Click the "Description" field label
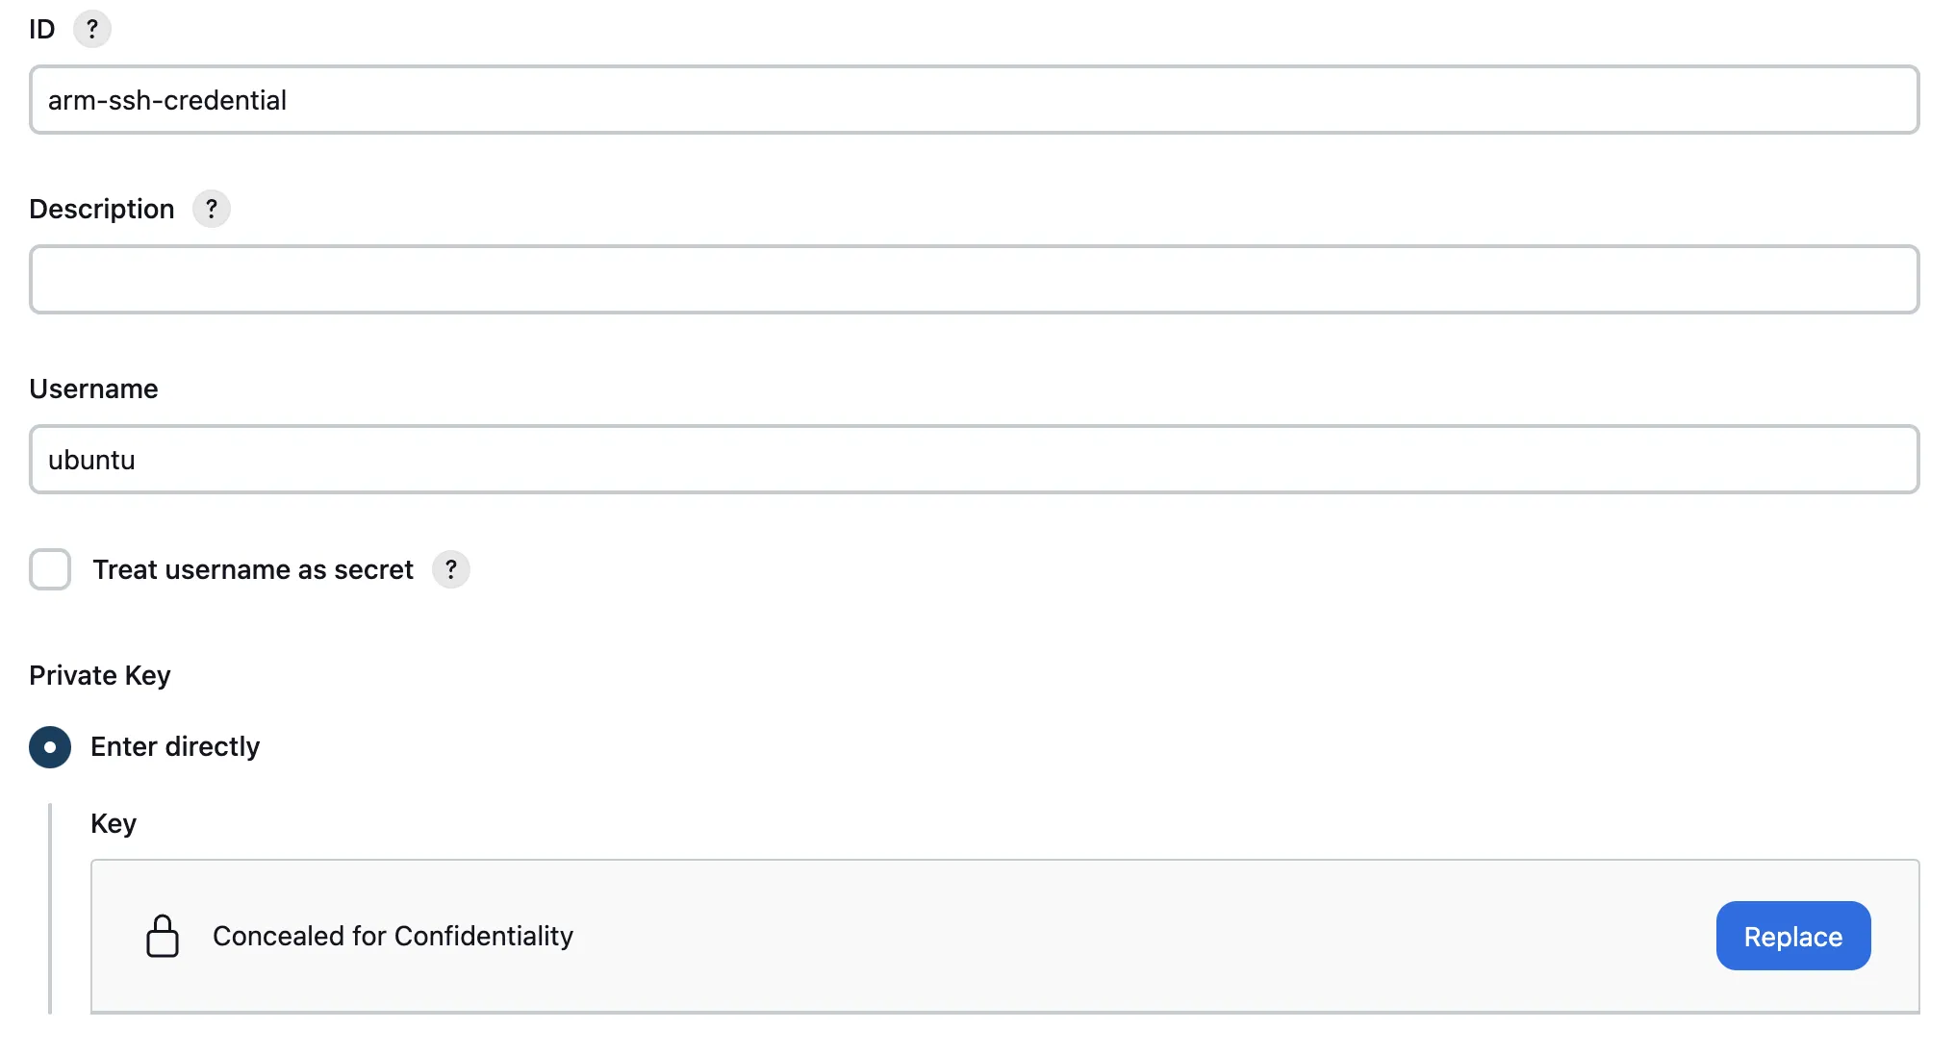 click(x=102, y=209)
